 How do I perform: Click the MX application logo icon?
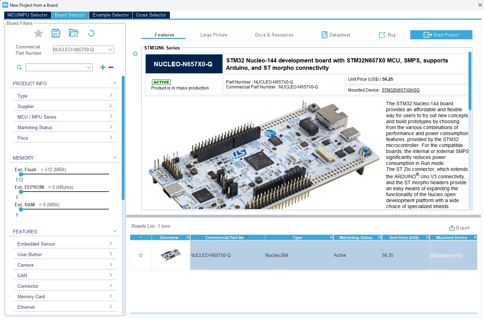(x=5, y=5)
